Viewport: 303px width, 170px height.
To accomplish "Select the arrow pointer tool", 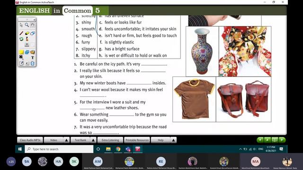I will click(21, 25).
